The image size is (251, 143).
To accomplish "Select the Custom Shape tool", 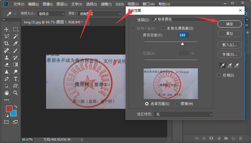I will [15, 86].
